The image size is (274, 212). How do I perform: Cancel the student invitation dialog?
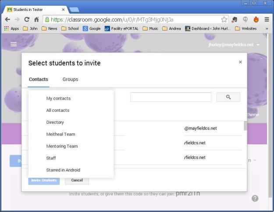(x=77, y=180)
